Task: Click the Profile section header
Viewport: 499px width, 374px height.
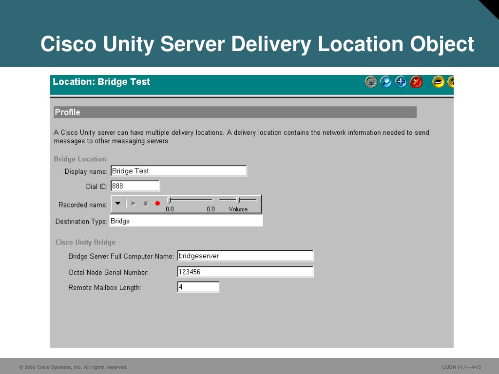Action: 235,112
